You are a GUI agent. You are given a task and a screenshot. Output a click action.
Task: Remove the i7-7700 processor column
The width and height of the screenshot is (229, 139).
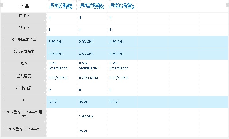74,1
